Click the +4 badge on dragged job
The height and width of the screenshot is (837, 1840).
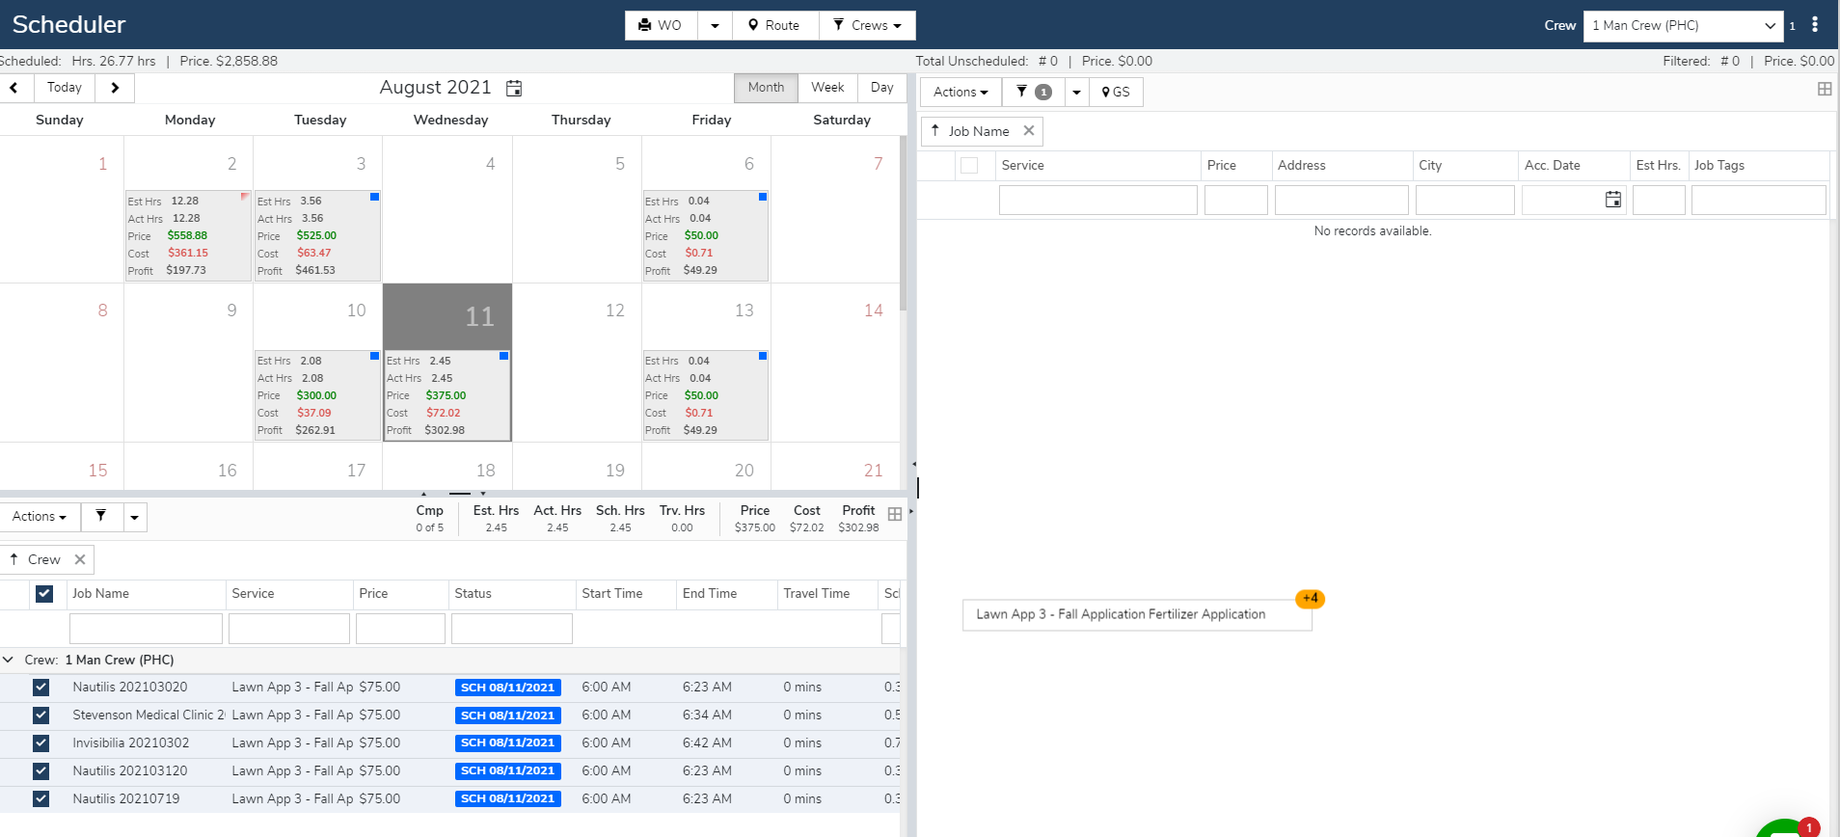[x=1310, y=599]
